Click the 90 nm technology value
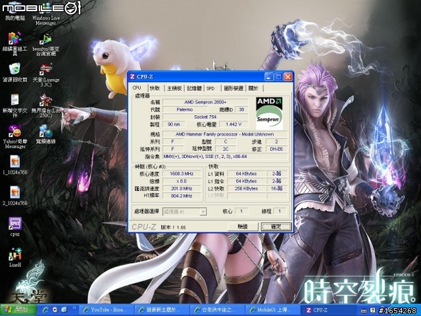Screen dimensions: 421x316 pyautogui.click(x=174, y=124)
